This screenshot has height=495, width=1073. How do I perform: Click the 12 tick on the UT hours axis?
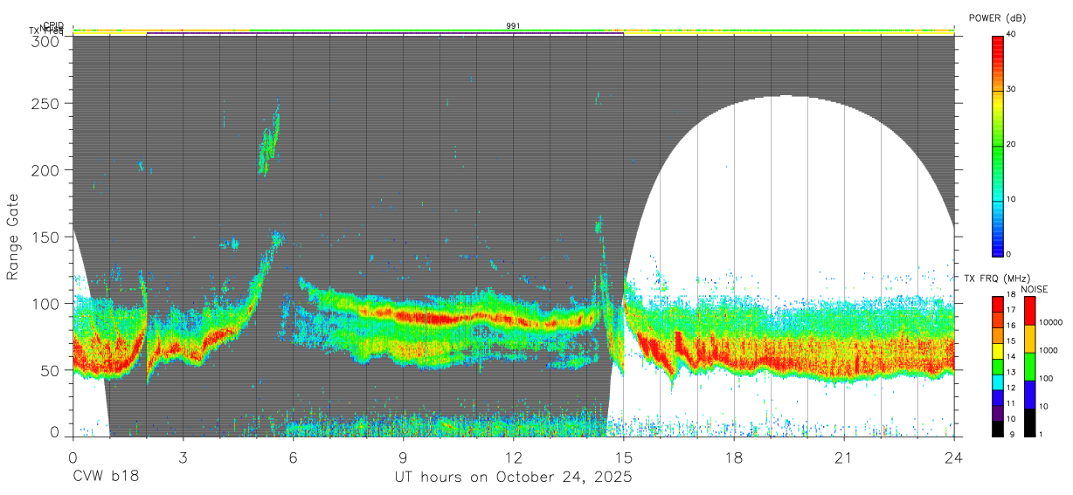click(x=513, y=457)
